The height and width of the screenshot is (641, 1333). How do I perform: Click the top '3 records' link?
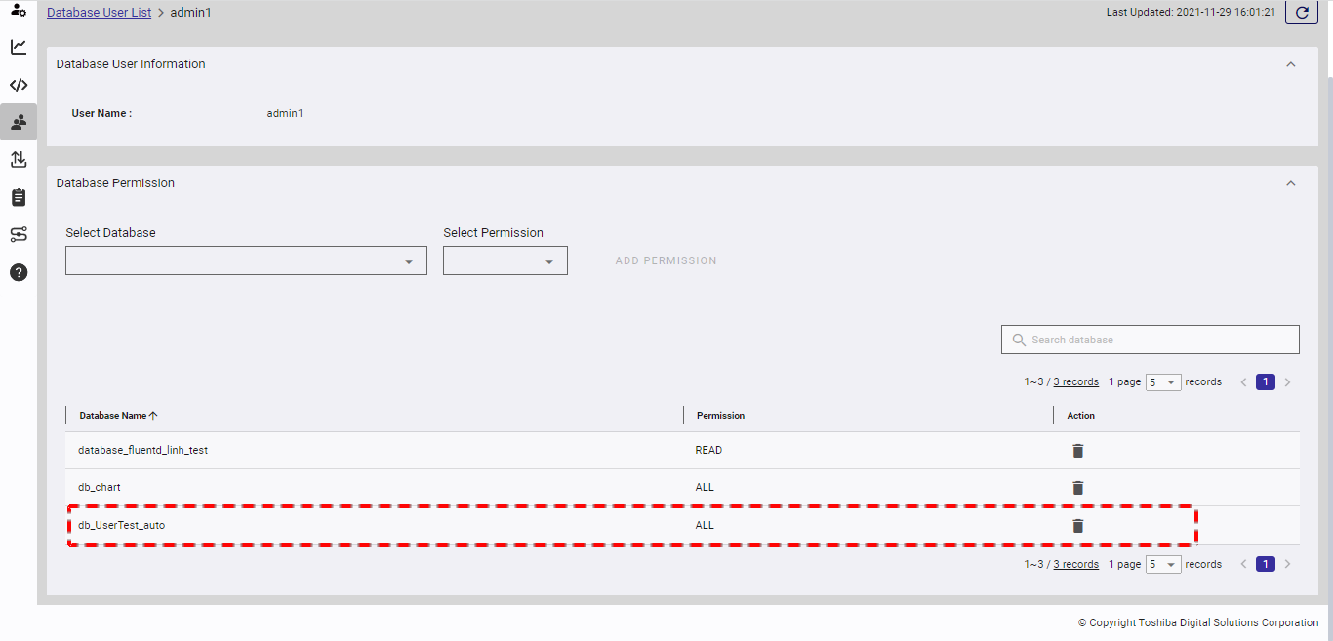[x=1076, y=382]
